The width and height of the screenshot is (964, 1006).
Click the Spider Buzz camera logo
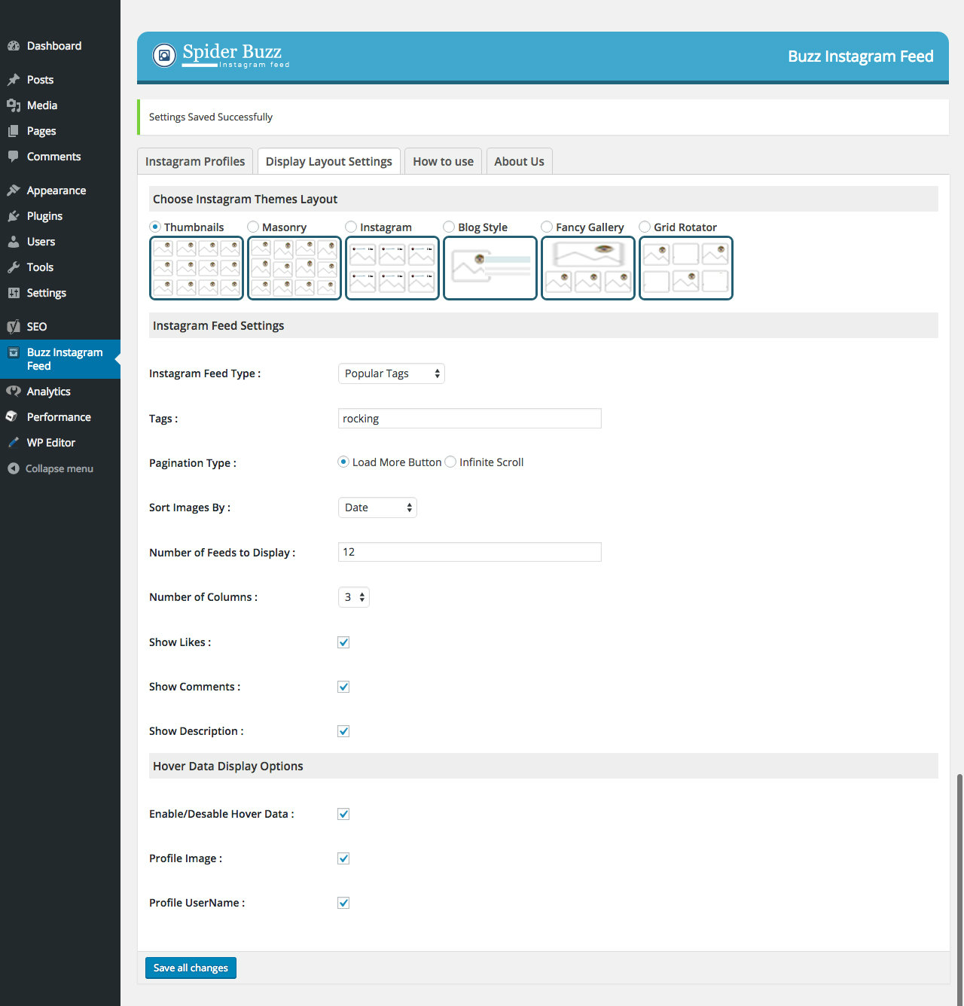click(x=164, y=55)
